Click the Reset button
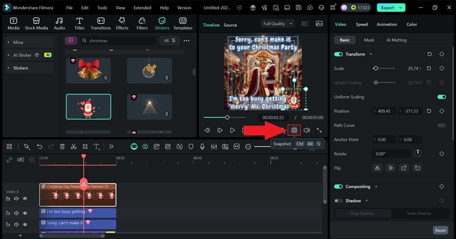The image size is (456, 239). 440,230
